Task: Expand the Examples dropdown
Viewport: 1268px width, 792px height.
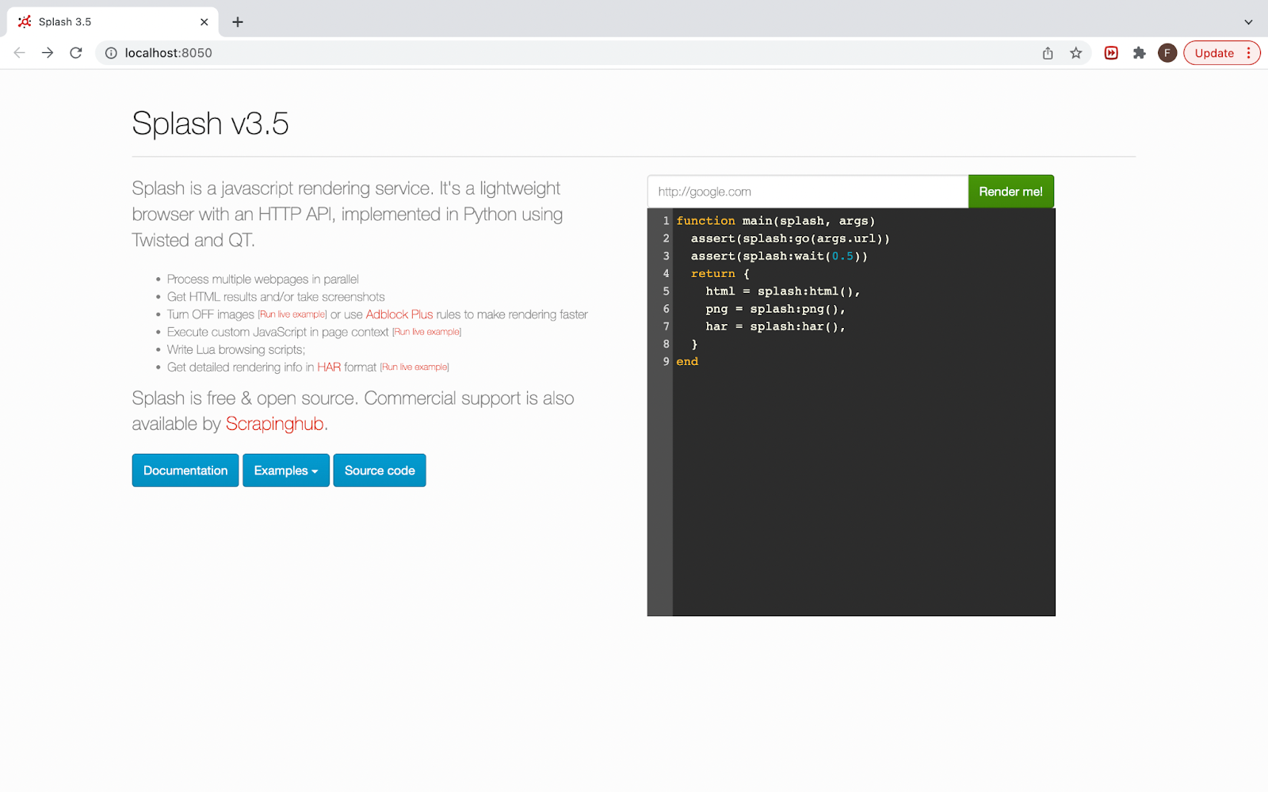Action: coord(286,470)
